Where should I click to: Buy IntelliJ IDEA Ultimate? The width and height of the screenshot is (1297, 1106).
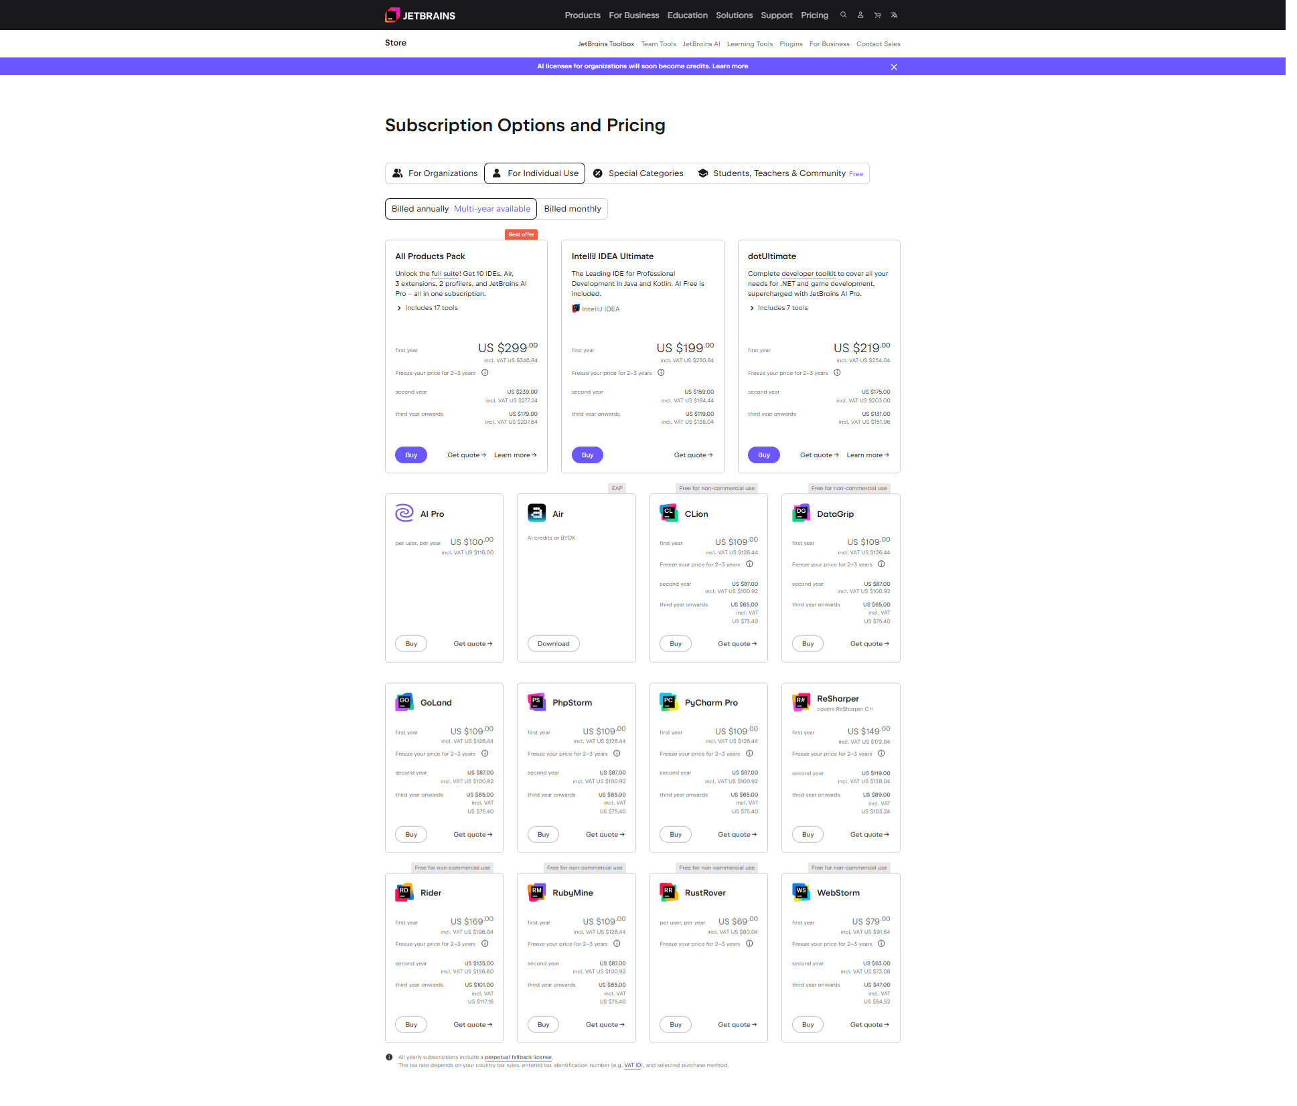click(x=587, y=455)
